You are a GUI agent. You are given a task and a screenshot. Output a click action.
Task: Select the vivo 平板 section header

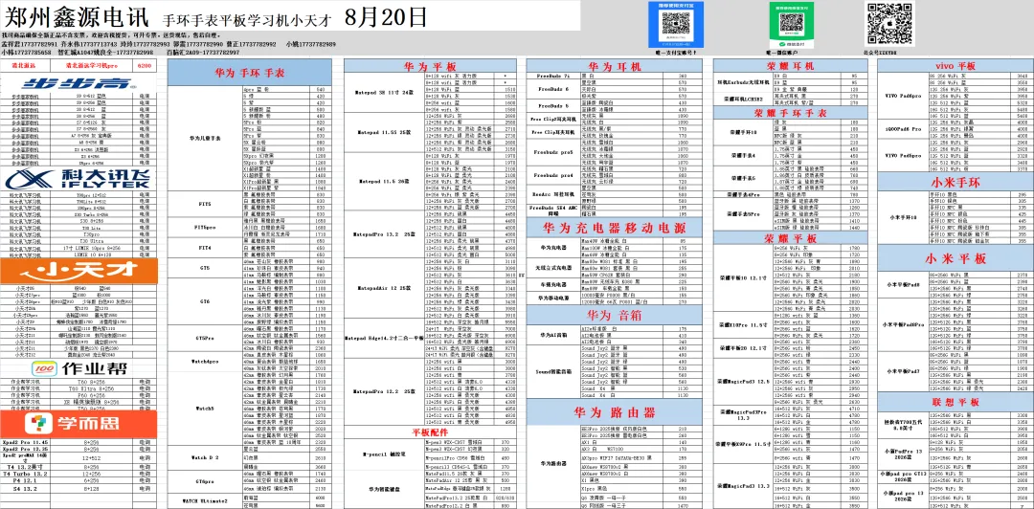pyautogui.click(x=955, y=66)
